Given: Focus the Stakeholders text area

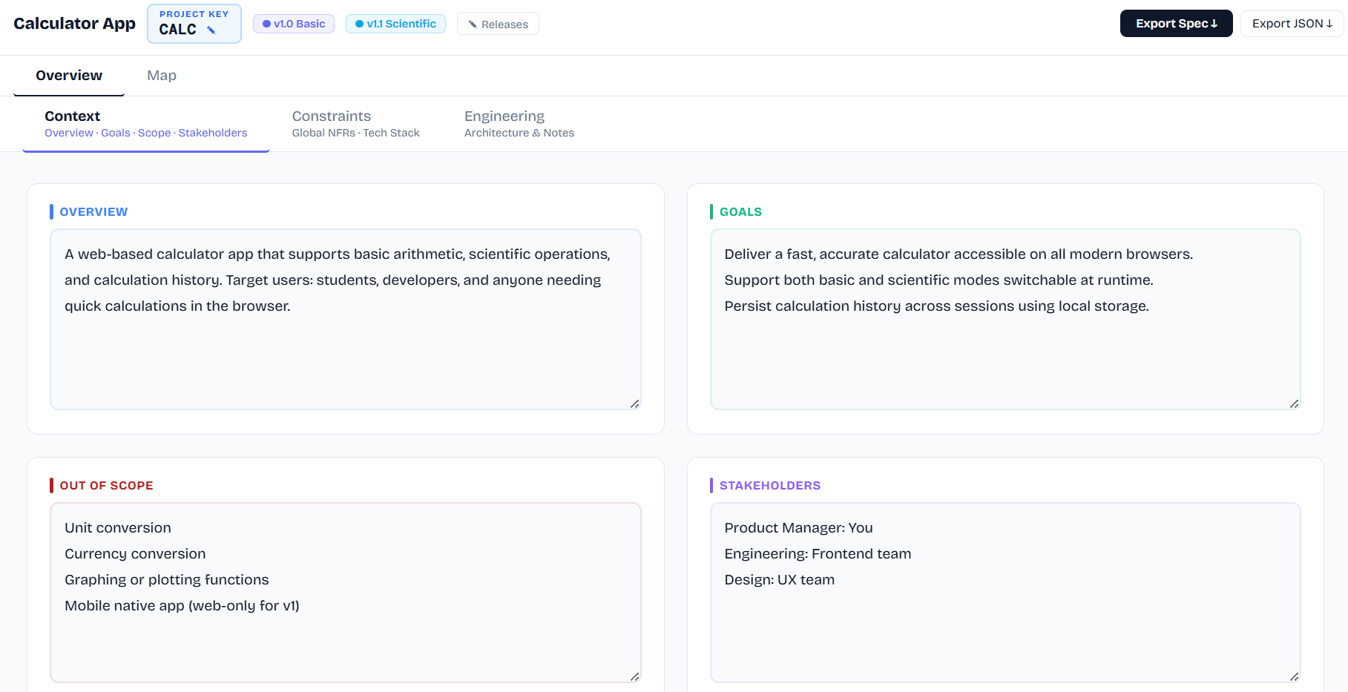Looking at the screenshot, I should (1005, 593).
